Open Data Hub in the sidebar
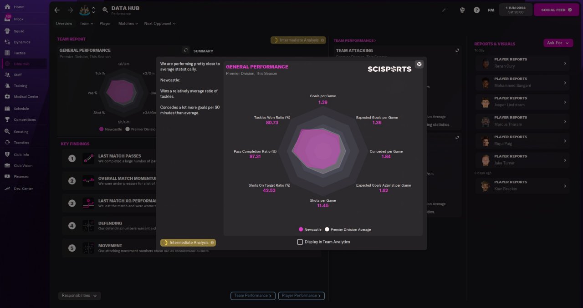583x308 pixels. (24, 64)
